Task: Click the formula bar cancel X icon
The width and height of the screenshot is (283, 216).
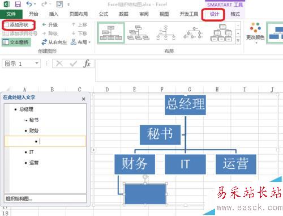Action: point(59,63)
